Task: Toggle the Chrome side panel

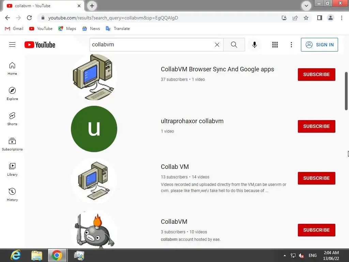Action: (320, 18)
